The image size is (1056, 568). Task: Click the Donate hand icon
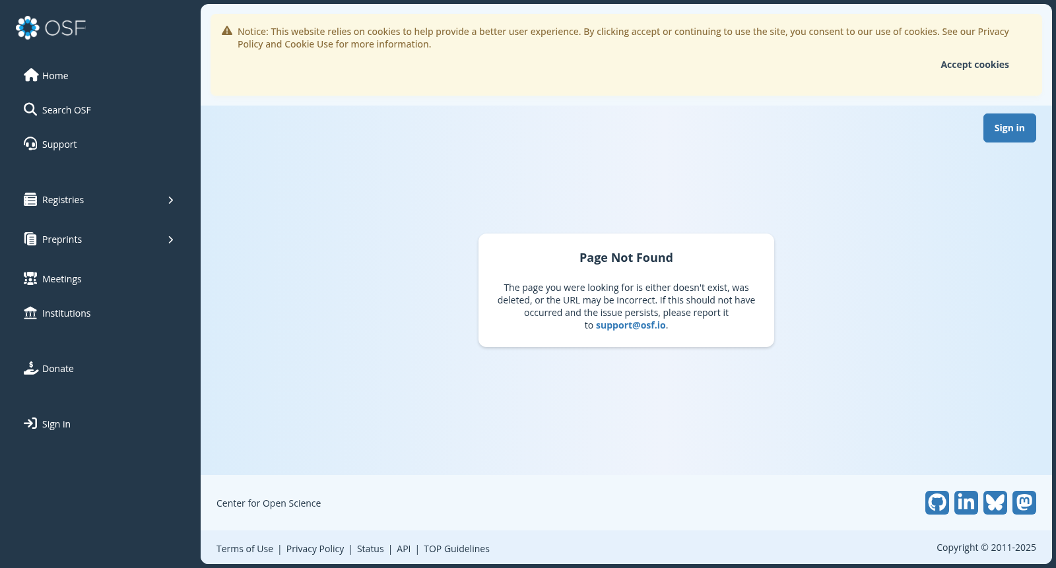point(31,368)
